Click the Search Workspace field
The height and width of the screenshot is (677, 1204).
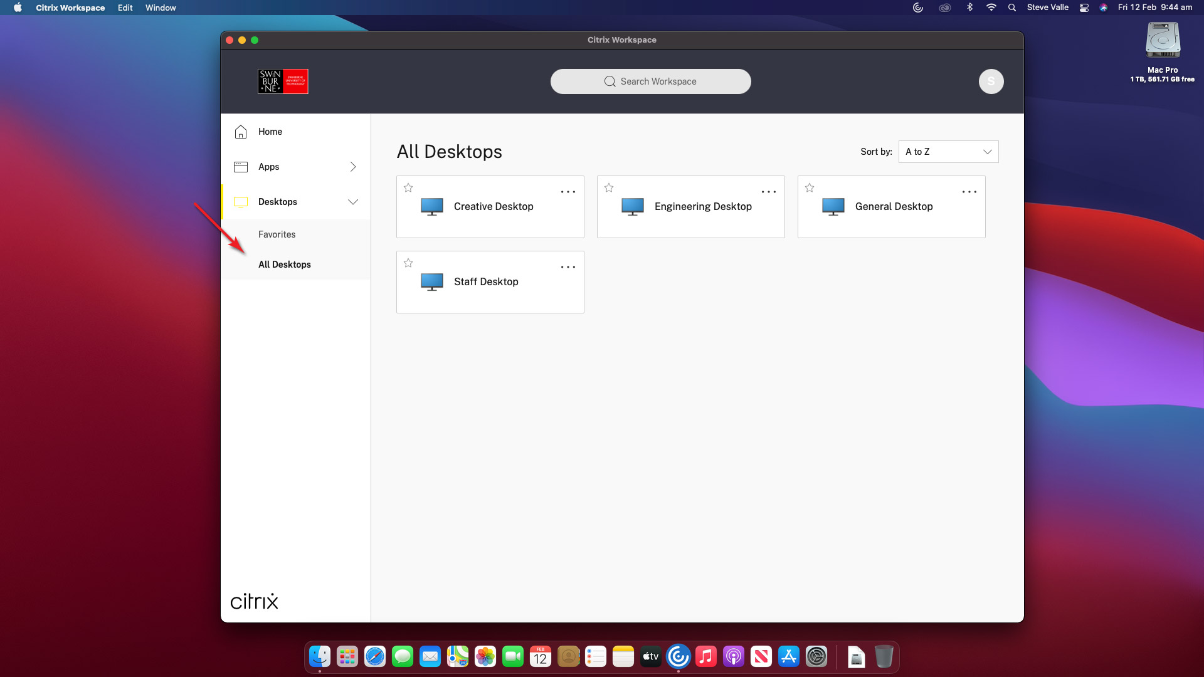point(651,81)
